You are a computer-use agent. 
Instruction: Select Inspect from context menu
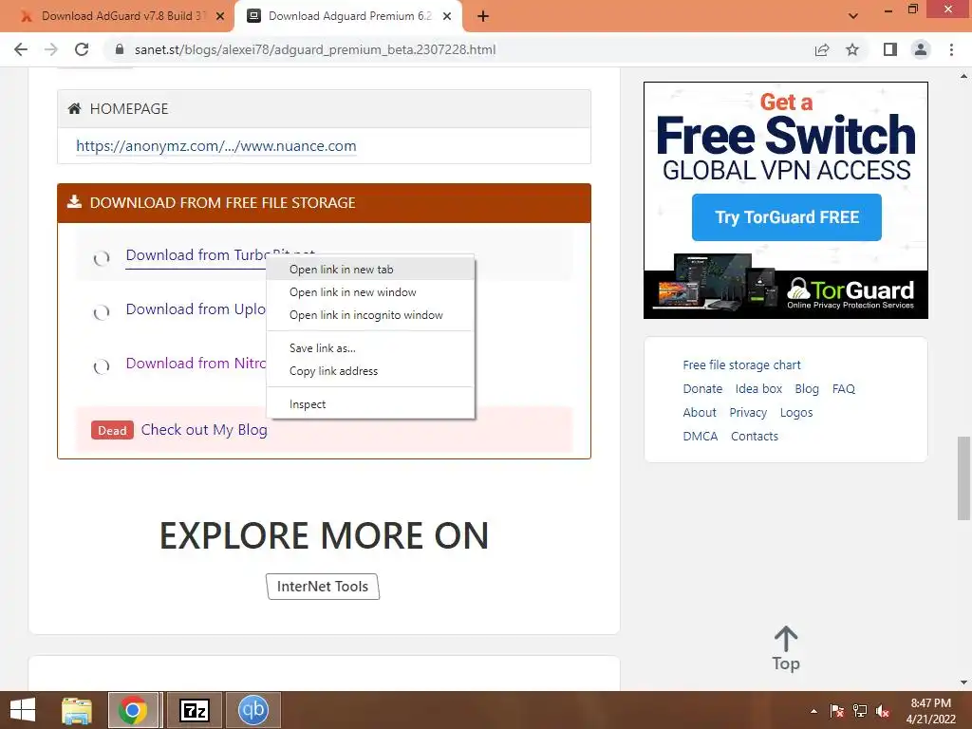[371, 404]
